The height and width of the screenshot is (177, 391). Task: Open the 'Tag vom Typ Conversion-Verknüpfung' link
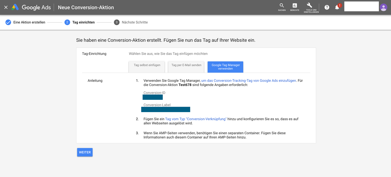click(x=196, y=119)
